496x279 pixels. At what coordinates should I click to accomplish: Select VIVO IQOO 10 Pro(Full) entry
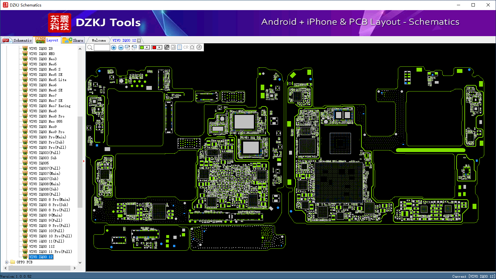[x=51, y=236]
